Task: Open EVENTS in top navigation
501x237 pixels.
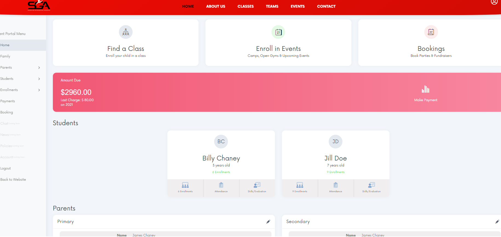Action: [297, 6]
